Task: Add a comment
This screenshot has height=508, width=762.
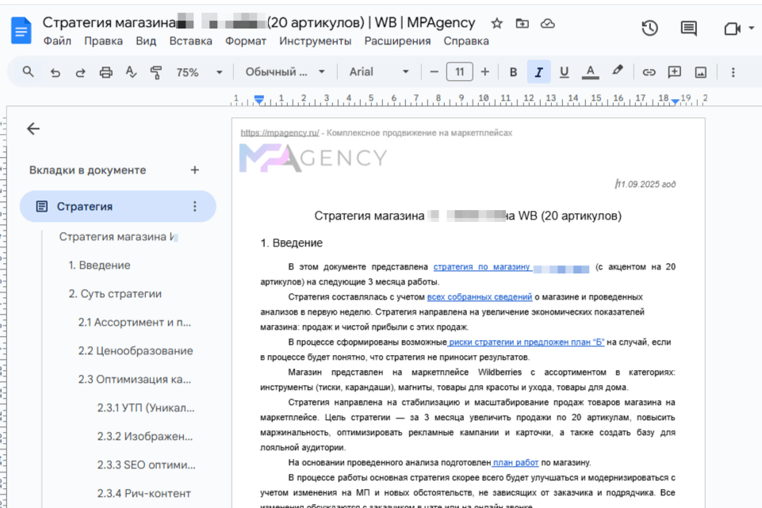Action: tap(675, 72)
